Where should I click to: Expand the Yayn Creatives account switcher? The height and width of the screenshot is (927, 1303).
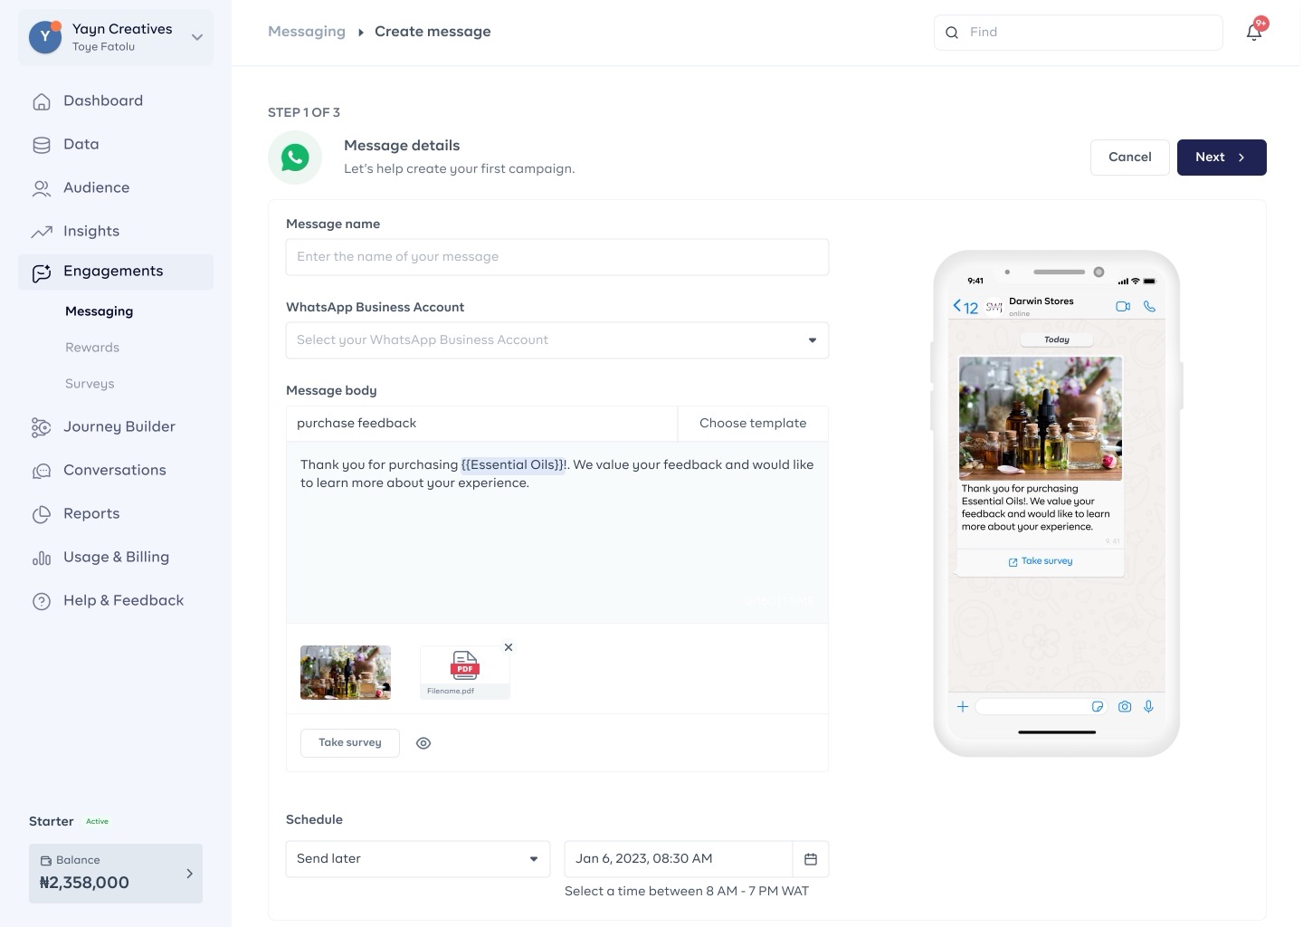click(197, 37)
